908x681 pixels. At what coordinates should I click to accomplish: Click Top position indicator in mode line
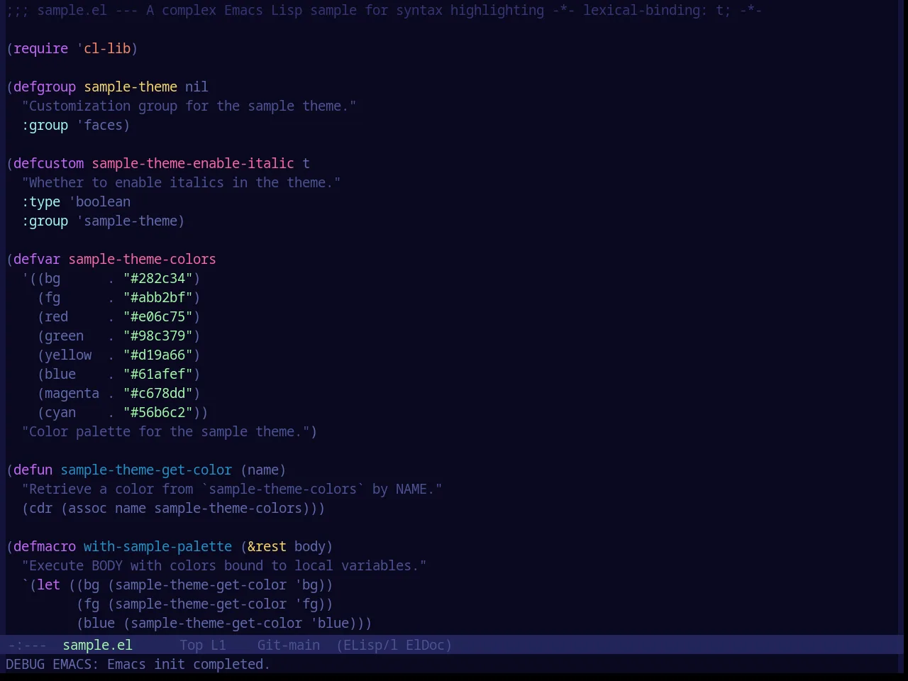tap(191, 645)
